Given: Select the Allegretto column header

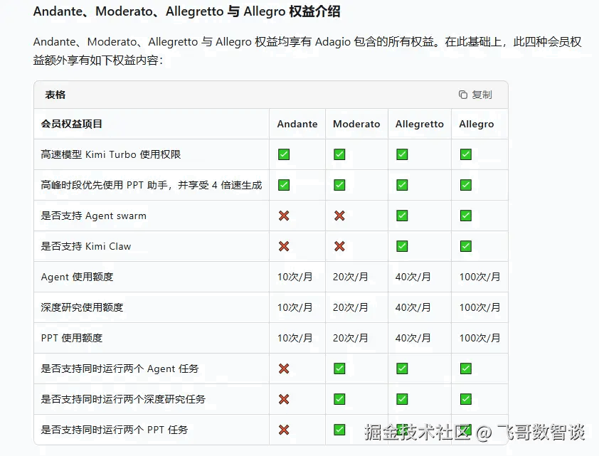Looking at the screenshot, I should [420, 124].
